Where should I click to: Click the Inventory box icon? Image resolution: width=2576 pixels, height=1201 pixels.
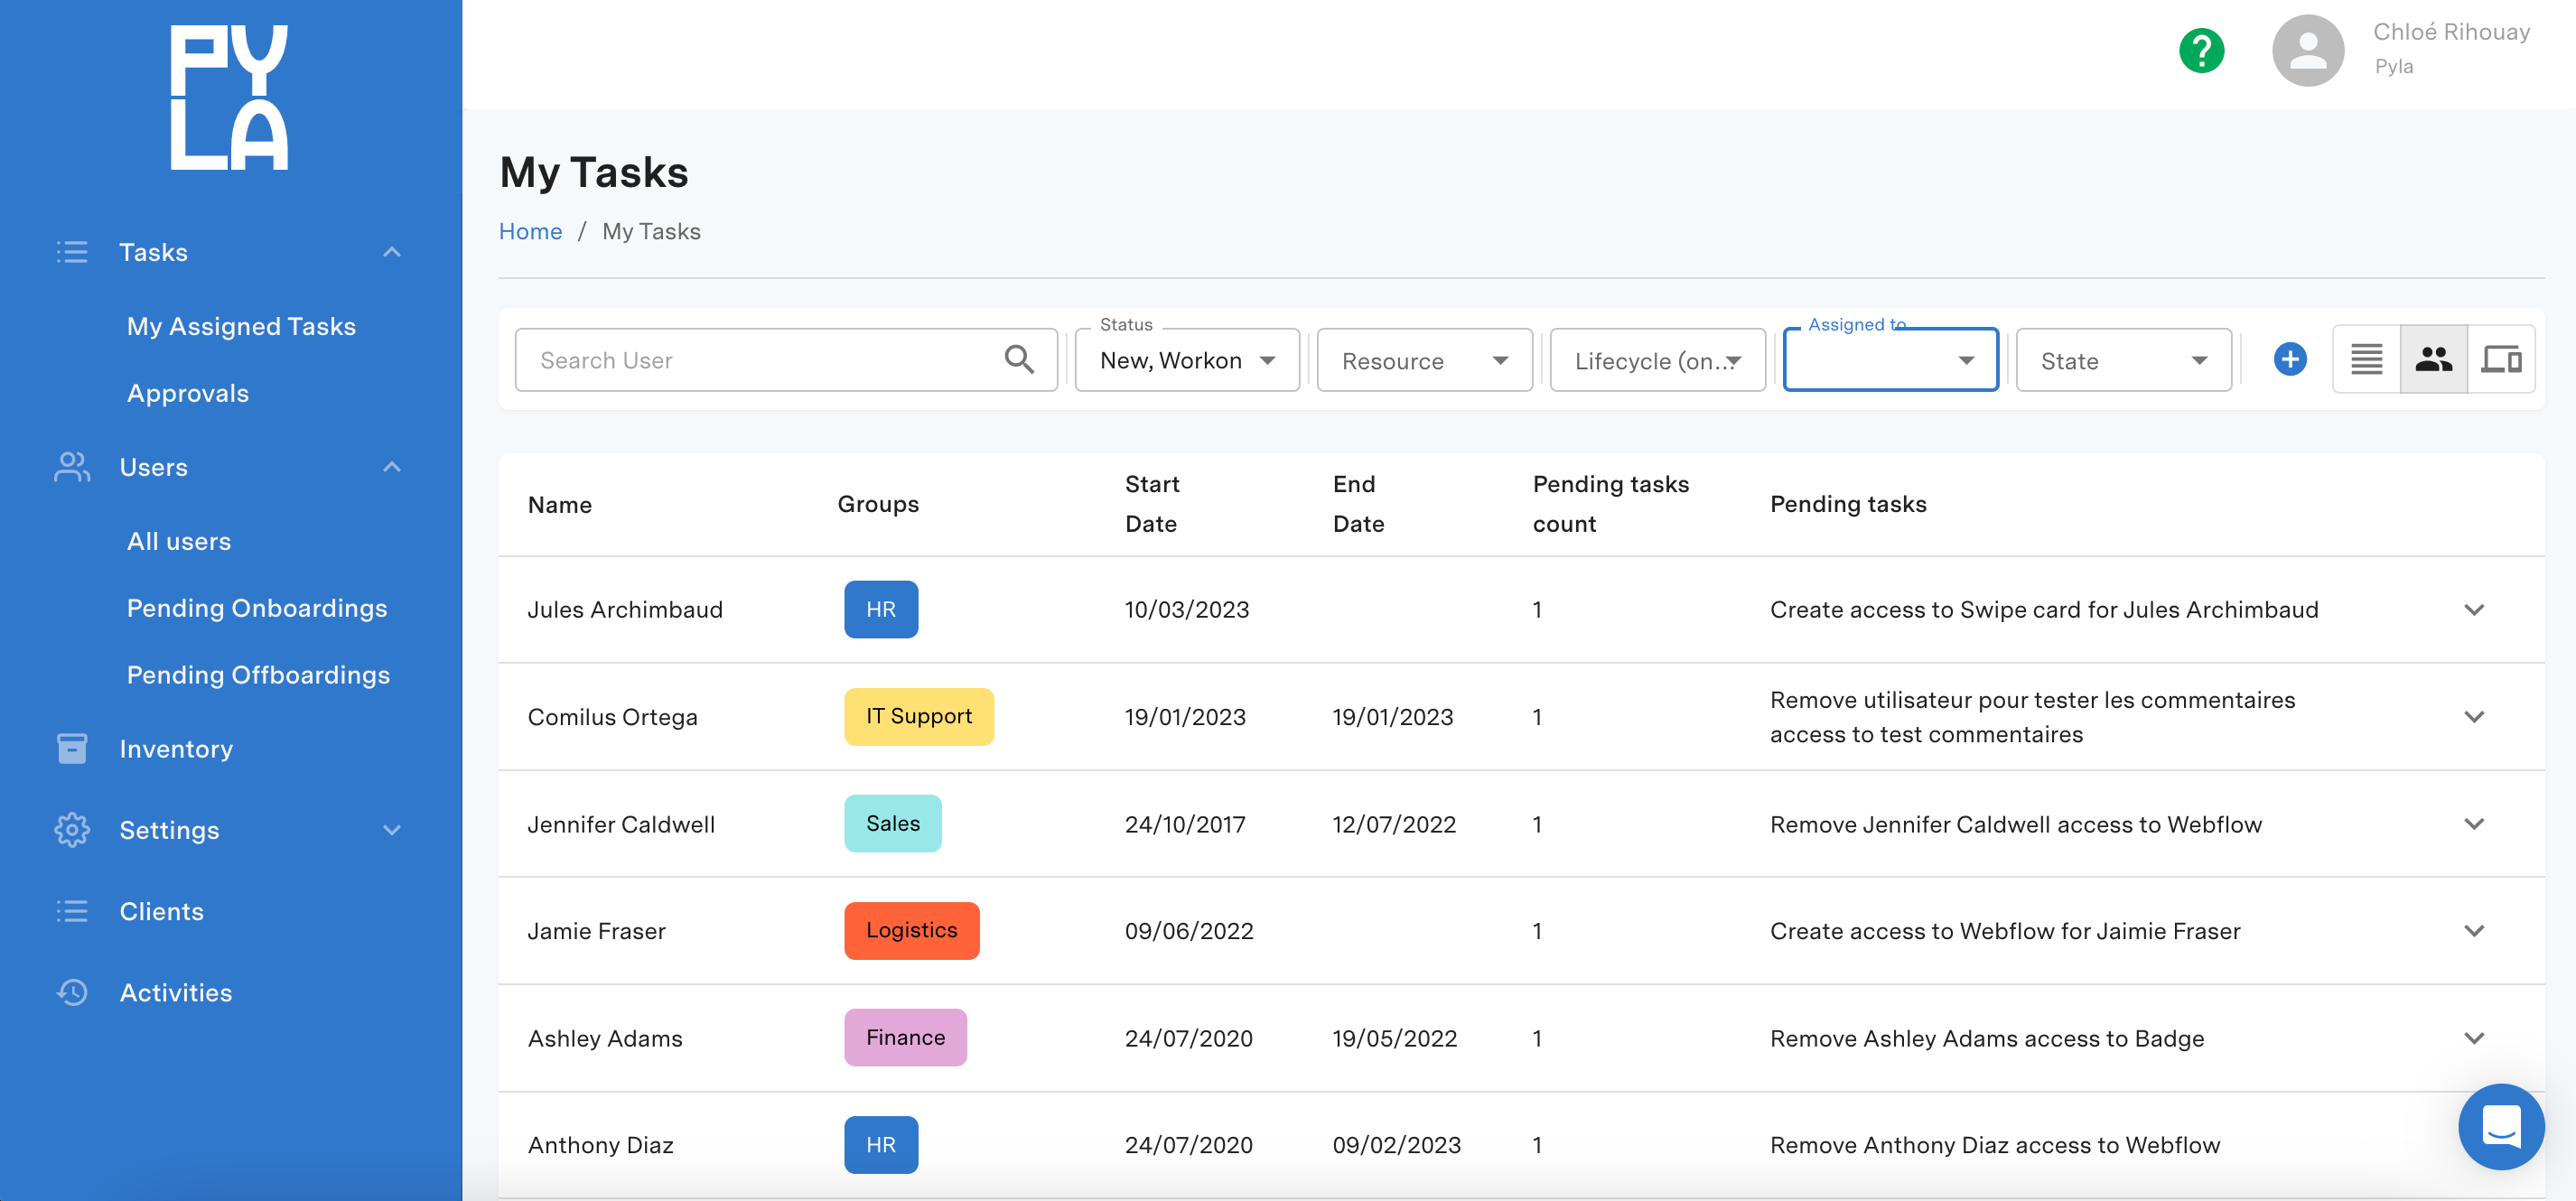[72, 749]
